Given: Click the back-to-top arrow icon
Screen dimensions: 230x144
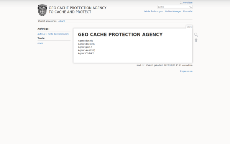Looking at the screenshot, I should (x=196, y=40).
